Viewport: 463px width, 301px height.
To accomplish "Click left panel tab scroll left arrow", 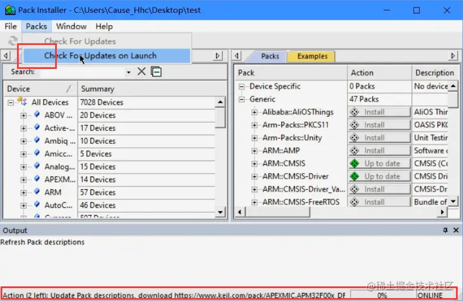I will pyautogui.click(x=6, y=56).
